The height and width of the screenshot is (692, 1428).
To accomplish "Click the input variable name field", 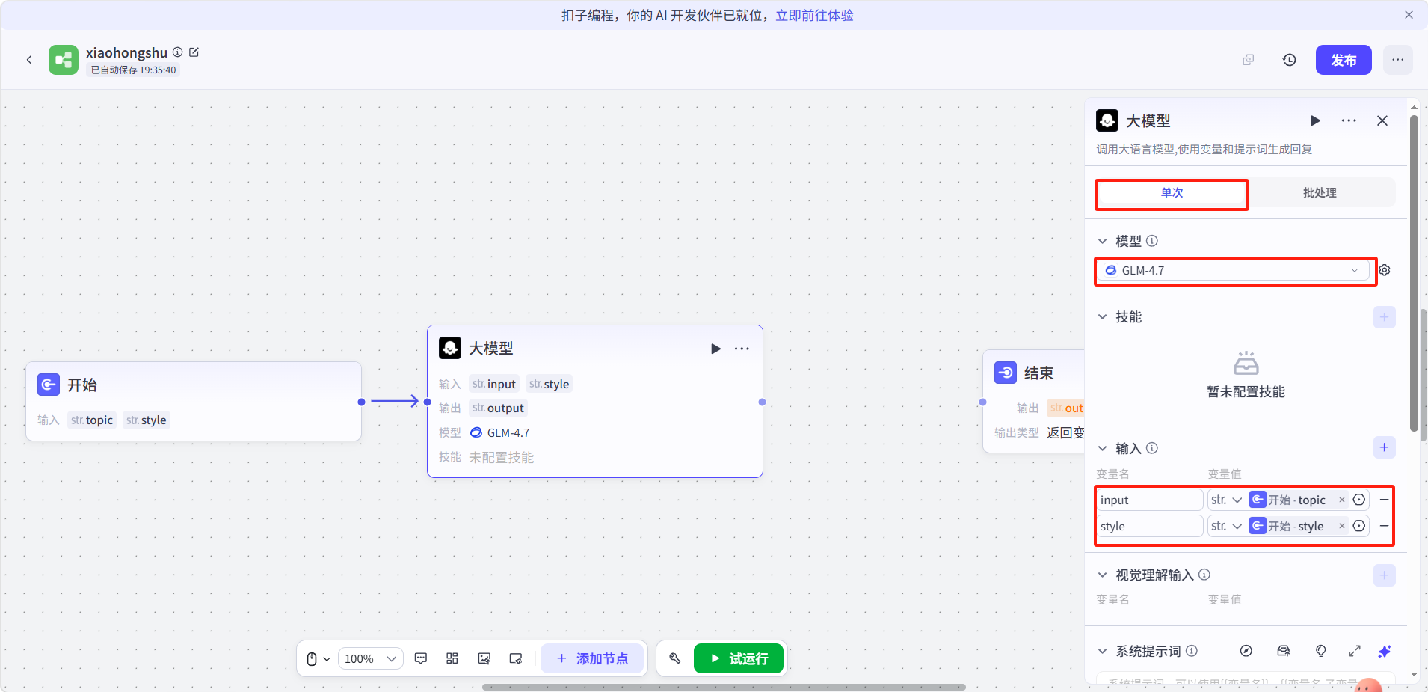I will pos(1150,500).
